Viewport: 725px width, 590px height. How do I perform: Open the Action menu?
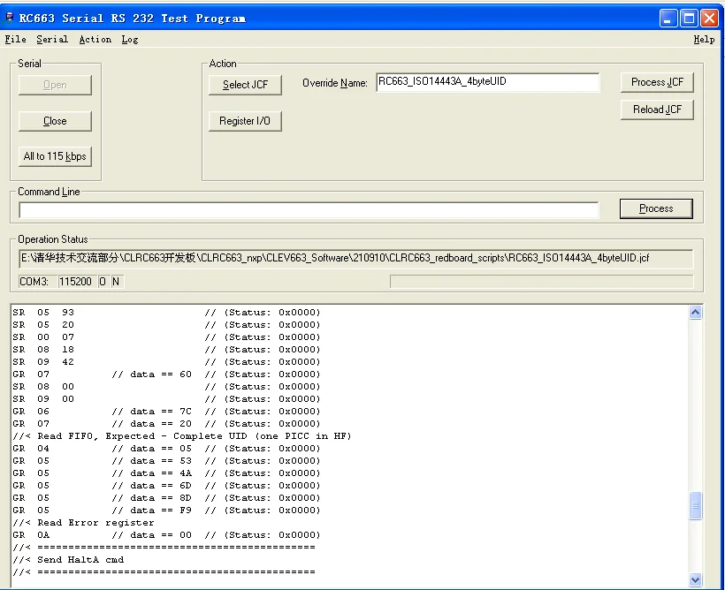tap(95, 40)
